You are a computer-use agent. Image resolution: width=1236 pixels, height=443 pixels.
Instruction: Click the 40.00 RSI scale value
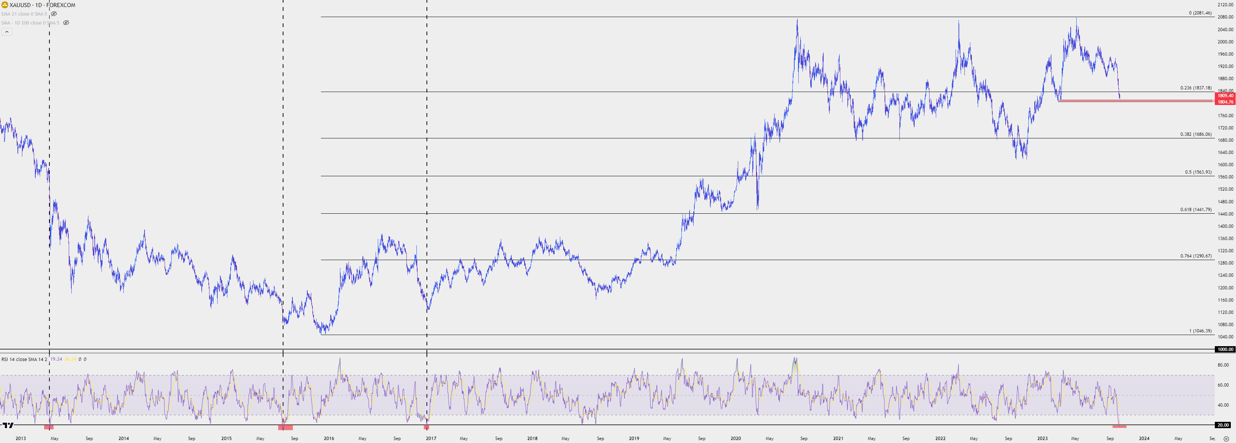[x=1223, y=405]
